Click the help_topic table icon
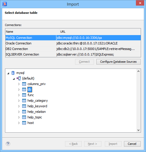 point(24,117)
